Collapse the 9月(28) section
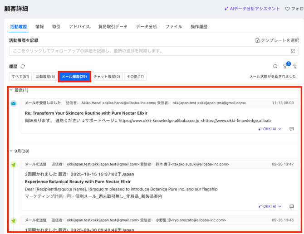Image resolution: width=304 pixels, height=234 pixels. pyautogui.click(x=11, y=151)
